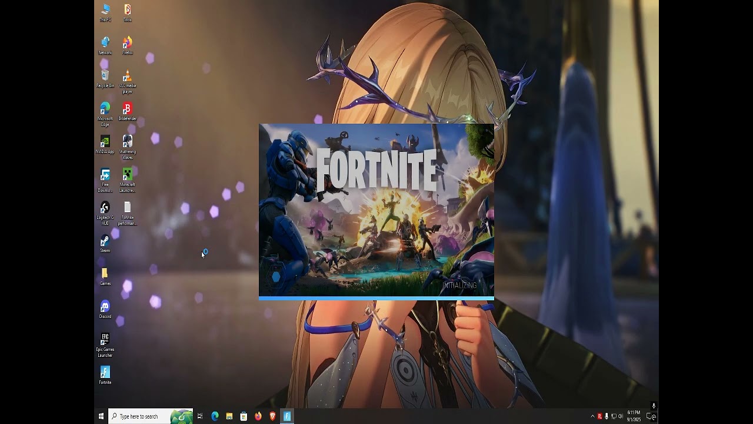The image size is (753, 424).
Task: Click the Fortnite loading progress bar
Action: [x=376, y=298]
